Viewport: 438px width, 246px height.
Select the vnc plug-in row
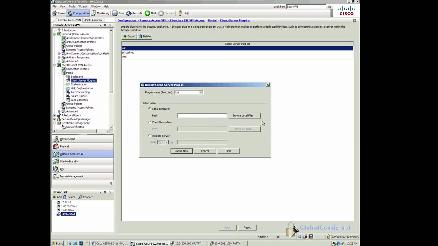tap(237, 57)
